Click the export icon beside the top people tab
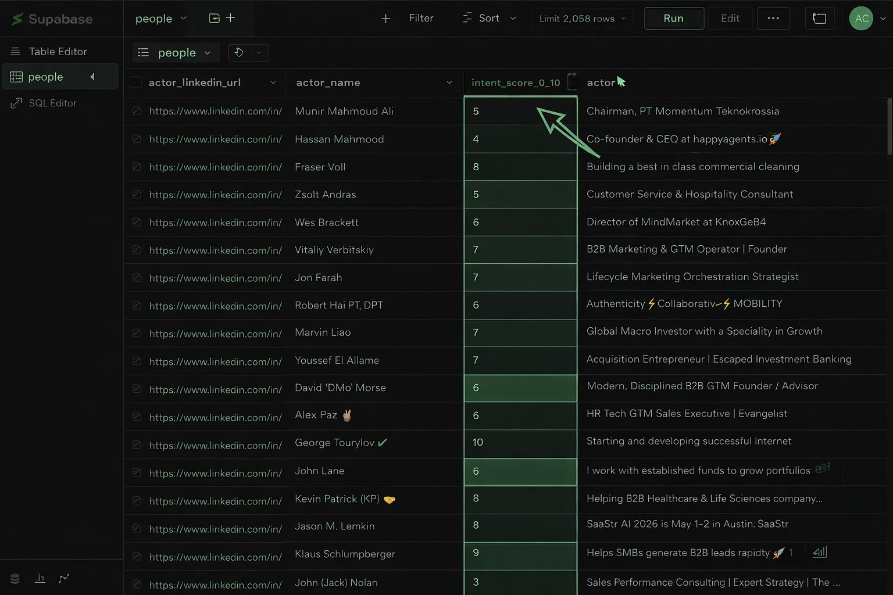This screenshot has width=893, height=595. 214,18
